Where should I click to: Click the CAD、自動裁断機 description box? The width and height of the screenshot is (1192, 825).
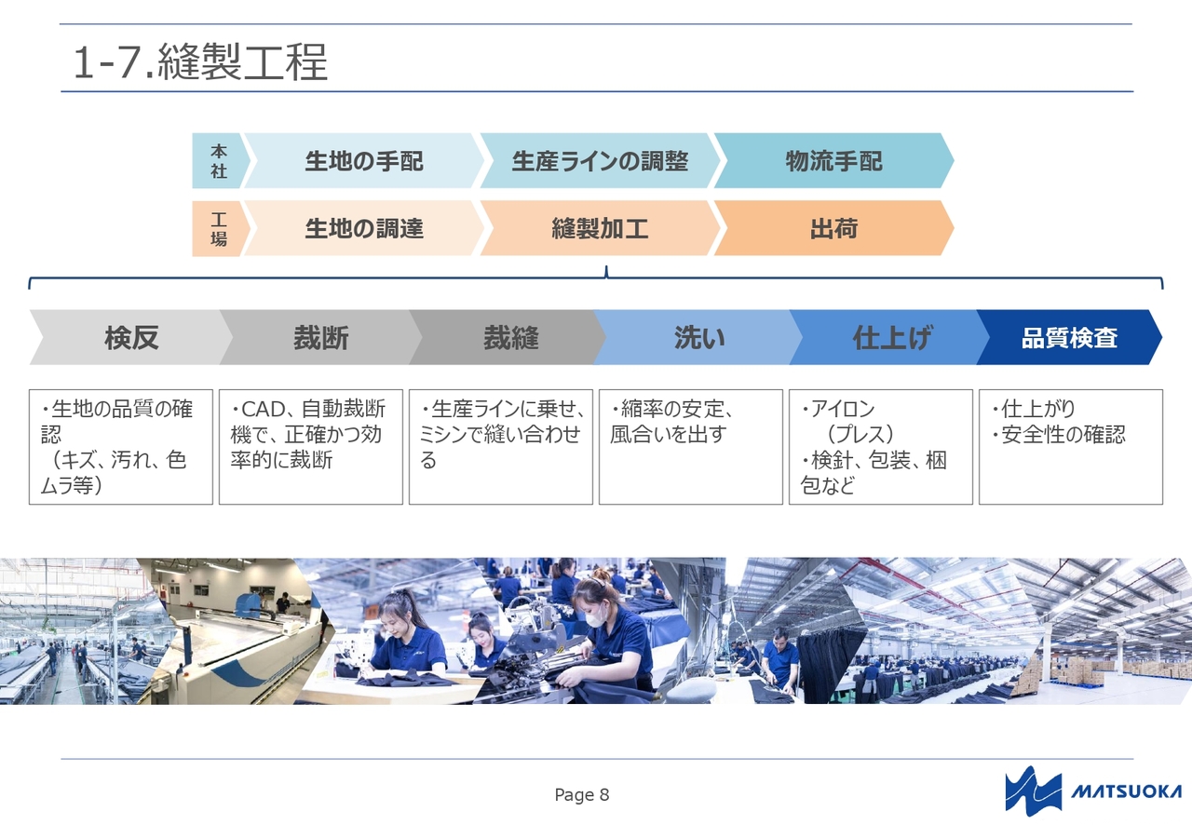pos(311,447)
